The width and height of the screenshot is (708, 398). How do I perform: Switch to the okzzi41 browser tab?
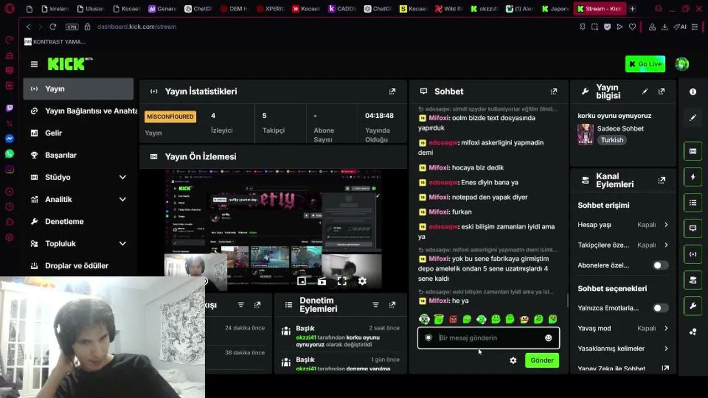pos(485,9)
